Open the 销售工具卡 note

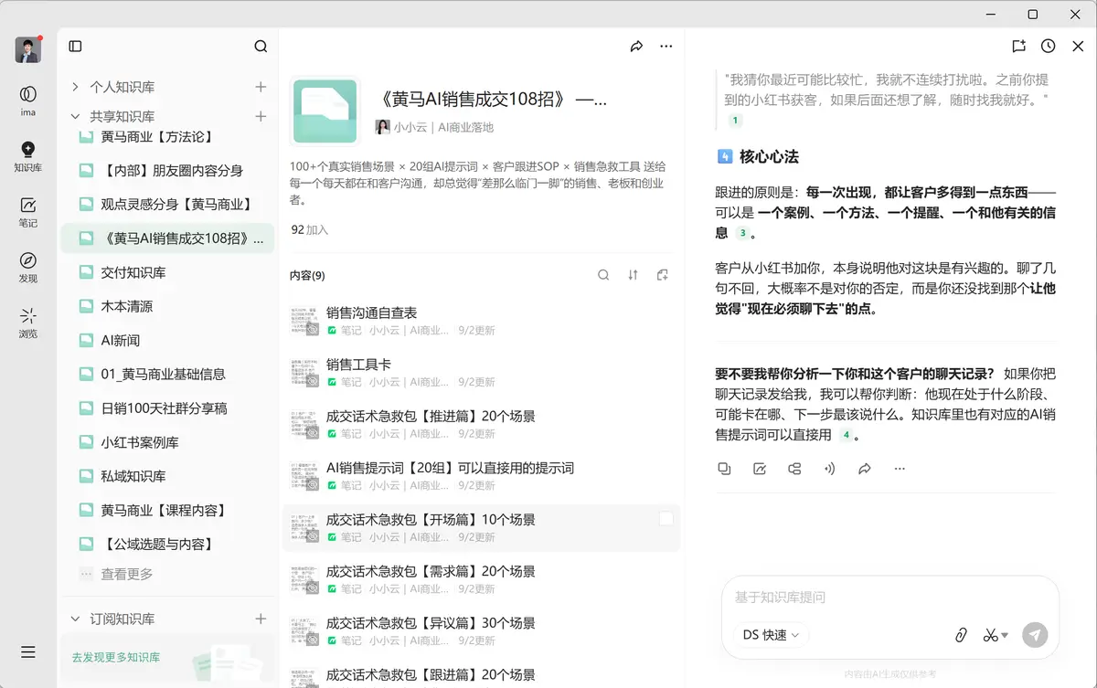(481, 372)
